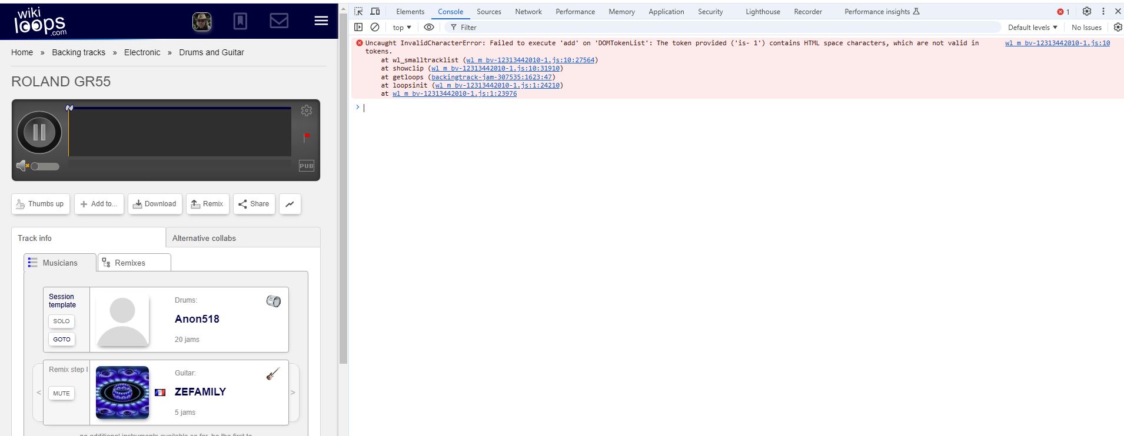
Task: Open the user profile avatar in header
Action: (x=202, y=22)
